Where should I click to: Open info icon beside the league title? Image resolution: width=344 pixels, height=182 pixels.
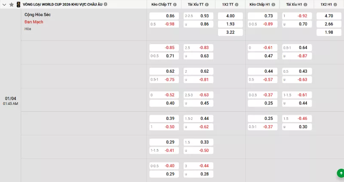[x=106, y=4]
